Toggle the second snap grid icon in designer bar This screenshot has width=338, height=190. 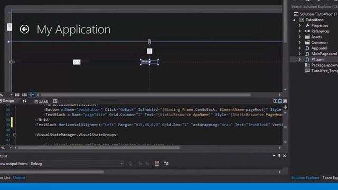[x=24, y=95]
